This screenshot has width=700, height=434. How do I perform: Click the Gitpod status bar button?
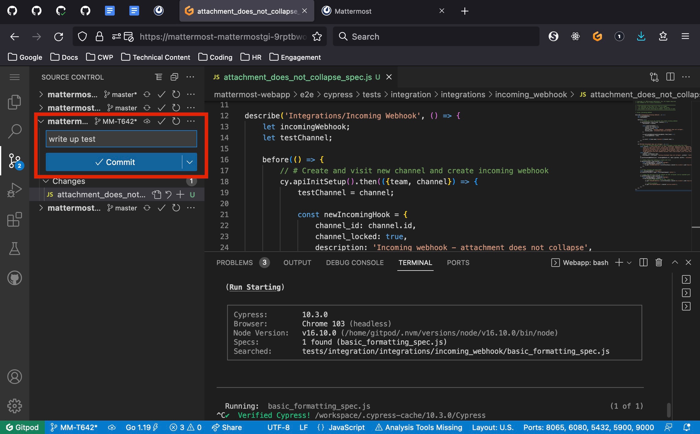coord(23,427)
